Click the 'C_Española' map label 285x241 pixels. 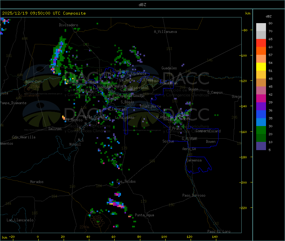[x=136, y=73]
